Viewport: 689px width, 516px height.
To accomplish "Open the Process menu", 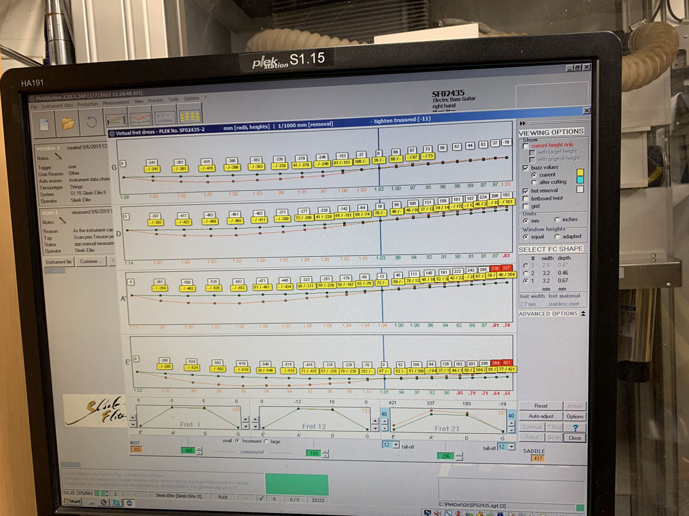I will 156,100.
